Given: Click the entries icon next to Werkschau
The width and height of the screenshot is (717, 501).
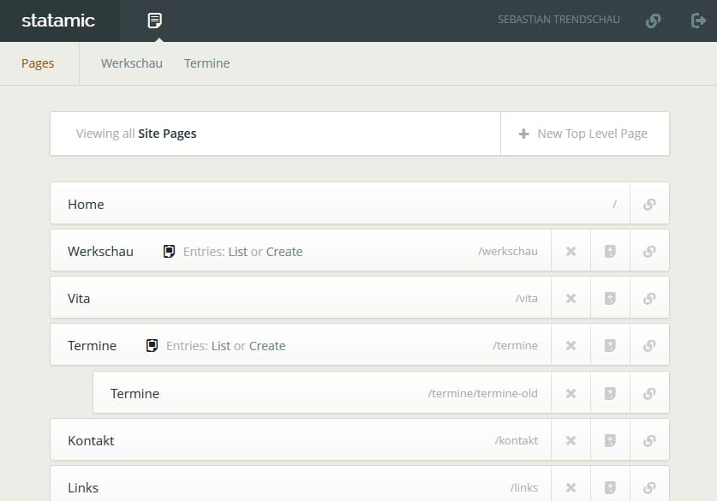Looking at the screenshot, I should click(x=169, y=252).
